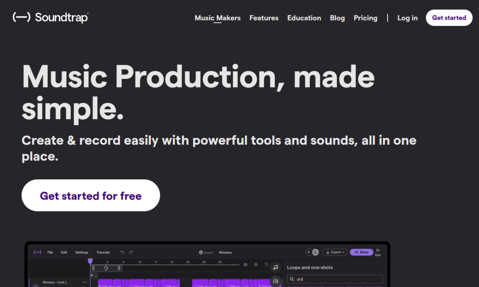Click the Share button in the studio
479x287 pixels.
[361, 252]
